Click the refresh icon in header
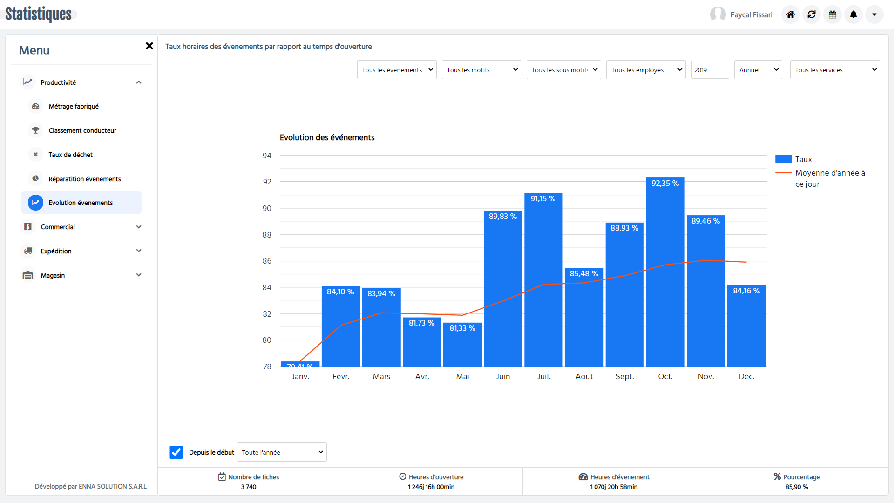The image size is (894, 503). 812,14
